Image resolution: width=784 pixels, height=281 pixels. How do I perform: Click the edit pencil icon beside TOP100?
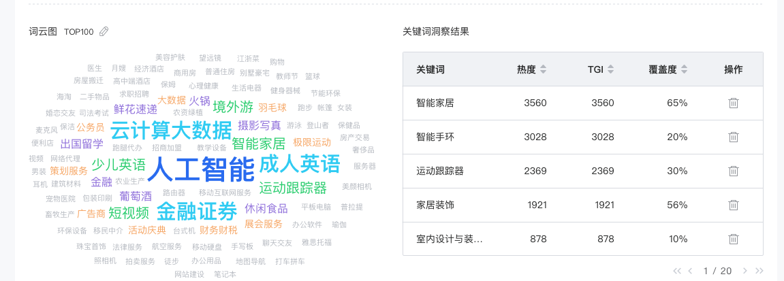pos(104,31)
